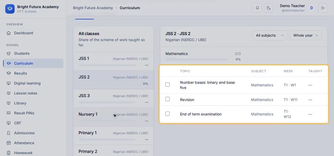
Task: Click the CBT monitor icon
Action: click(8, 123)
